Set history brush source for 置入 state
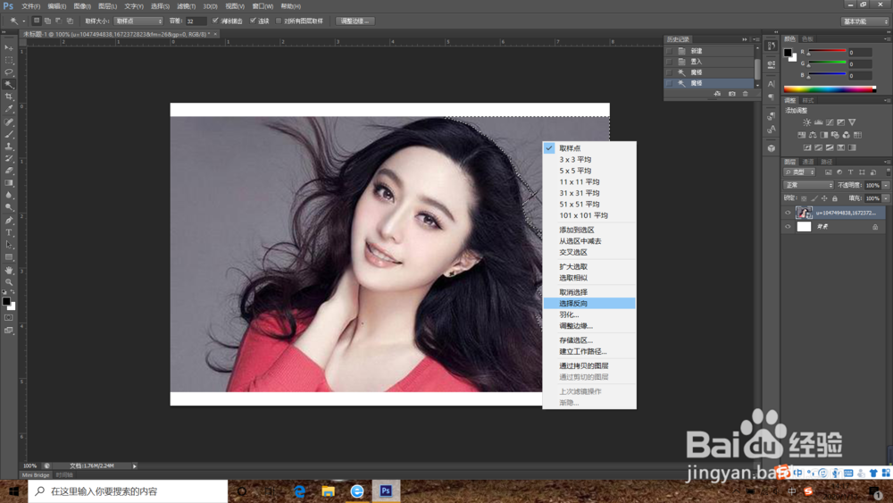 (x=669, y=62)
